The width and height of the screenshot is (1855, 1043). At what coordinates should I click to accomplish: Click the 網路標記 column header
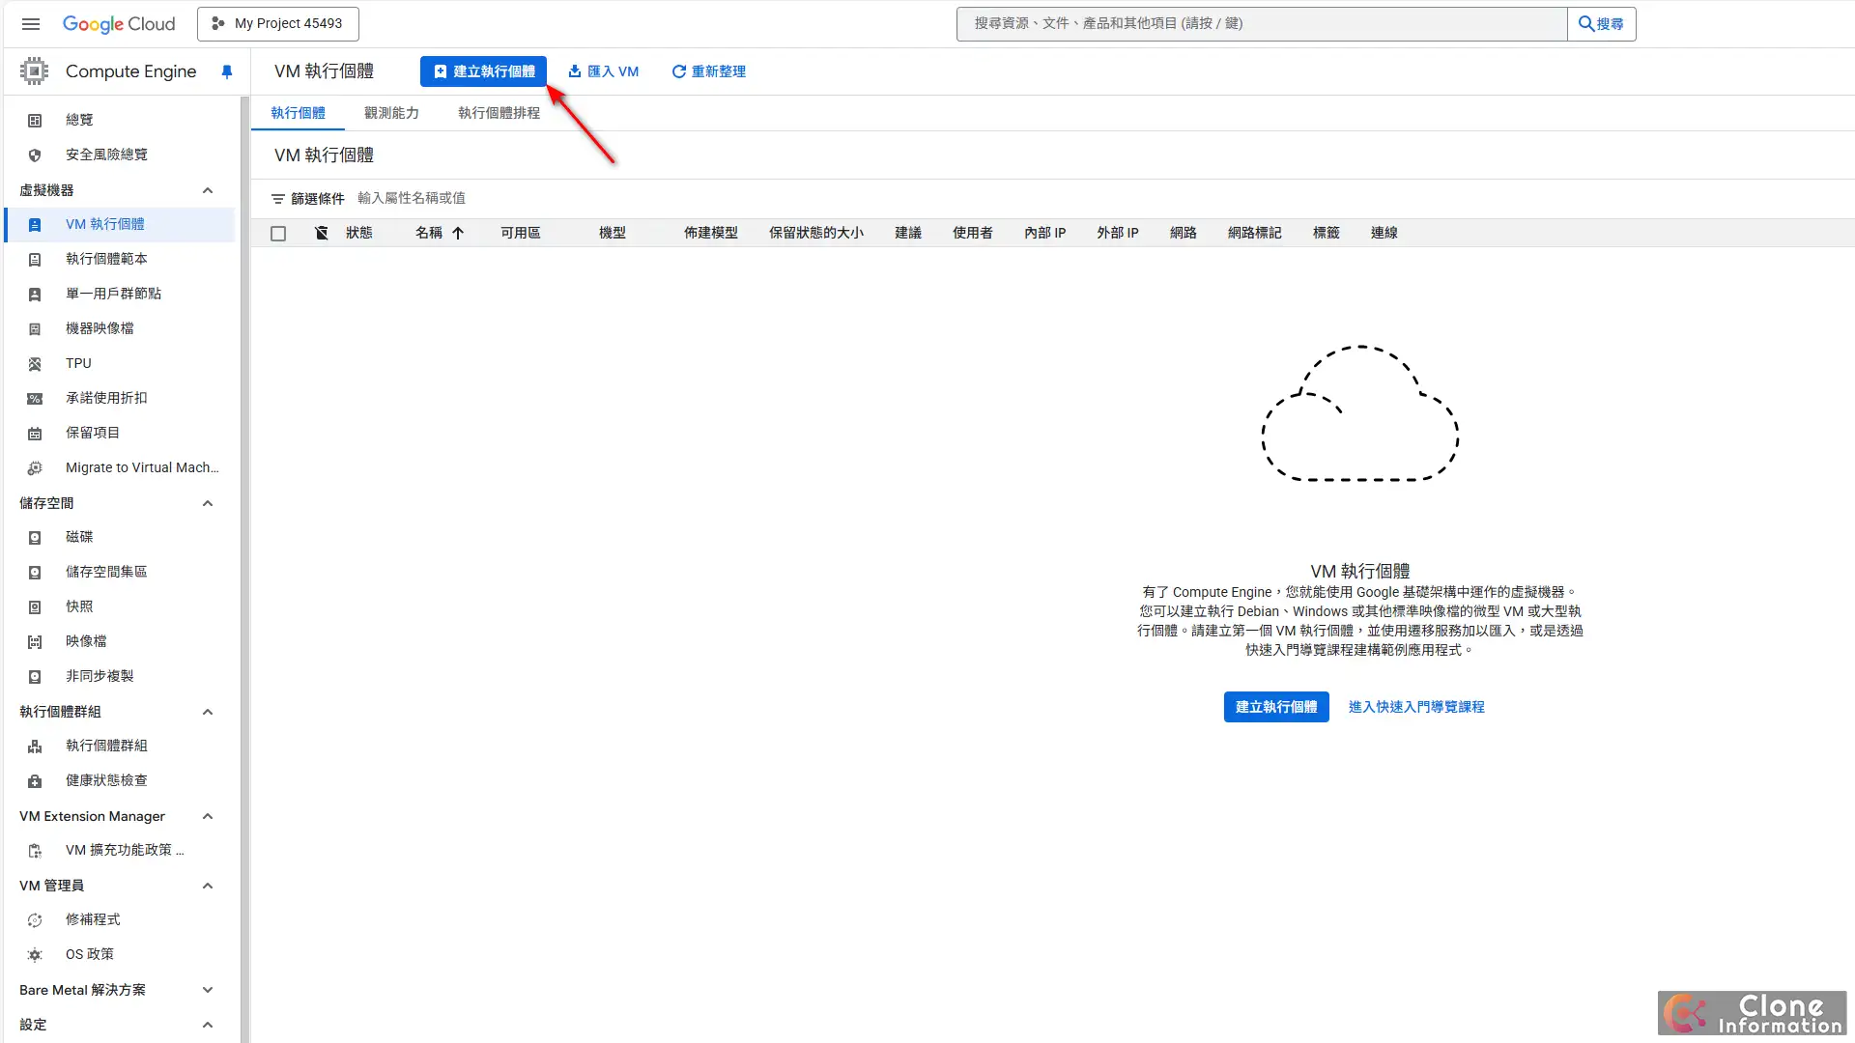1255,233
